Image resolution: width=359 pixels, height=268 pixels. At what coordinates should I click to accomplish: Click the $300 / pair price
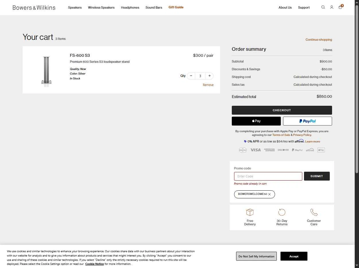[203, 55]
